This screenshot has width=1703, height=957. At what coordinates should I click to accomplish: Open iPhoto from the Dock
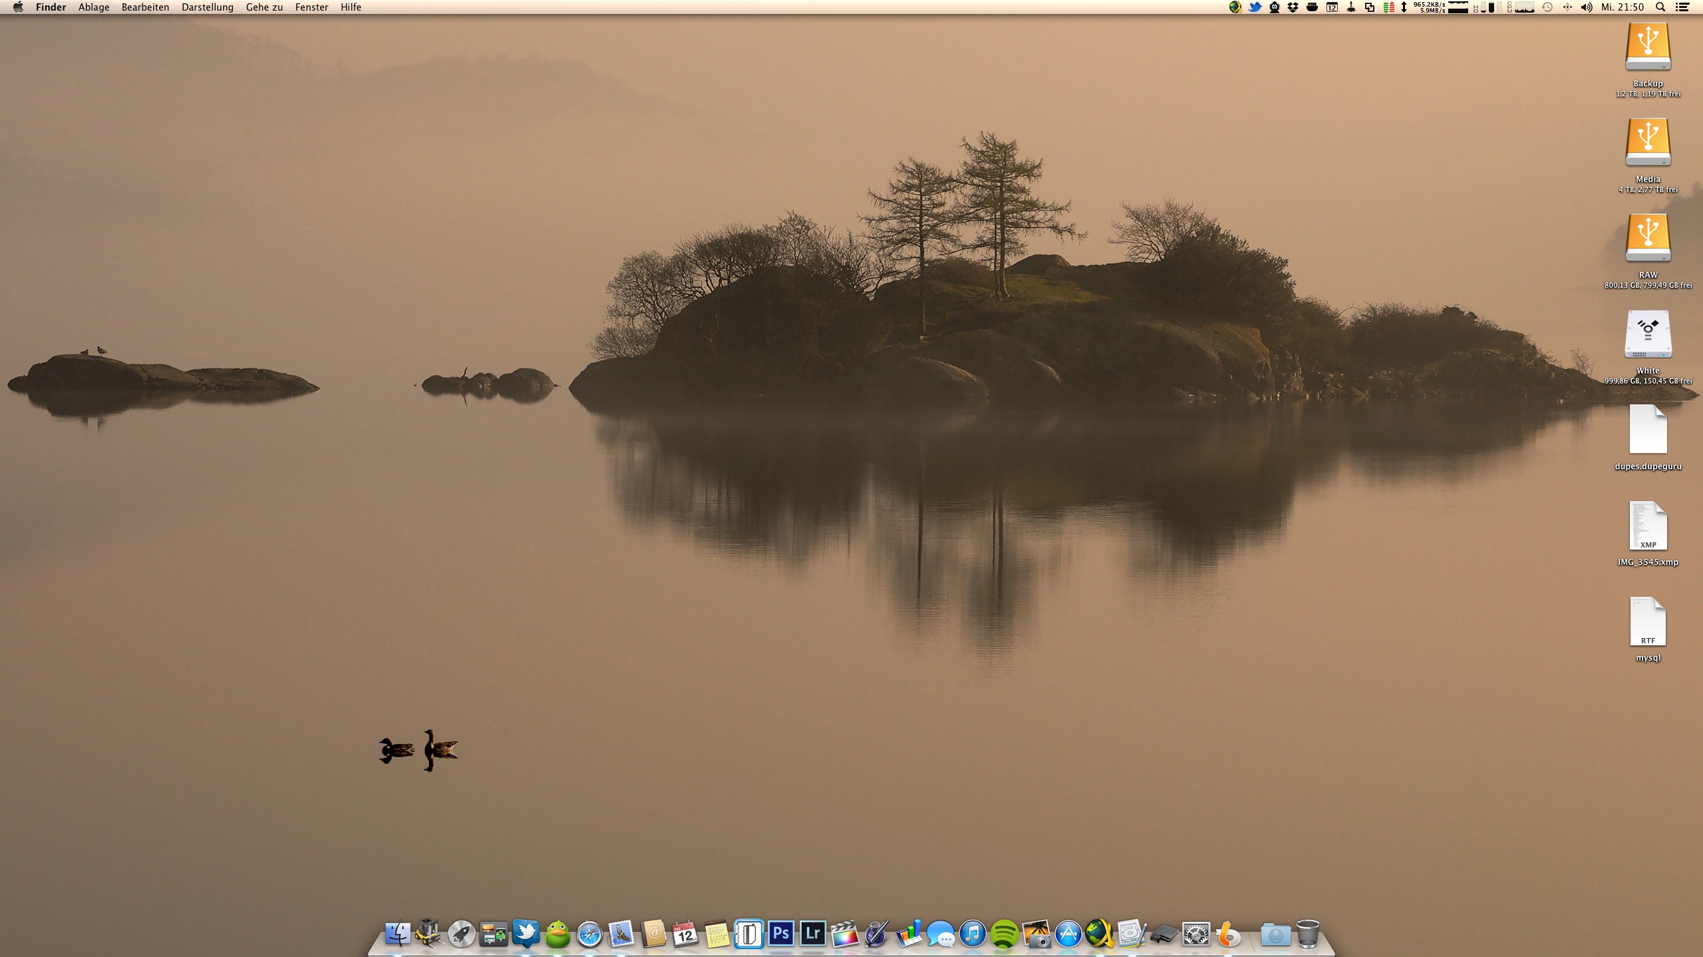click(x=1036, y=934)
